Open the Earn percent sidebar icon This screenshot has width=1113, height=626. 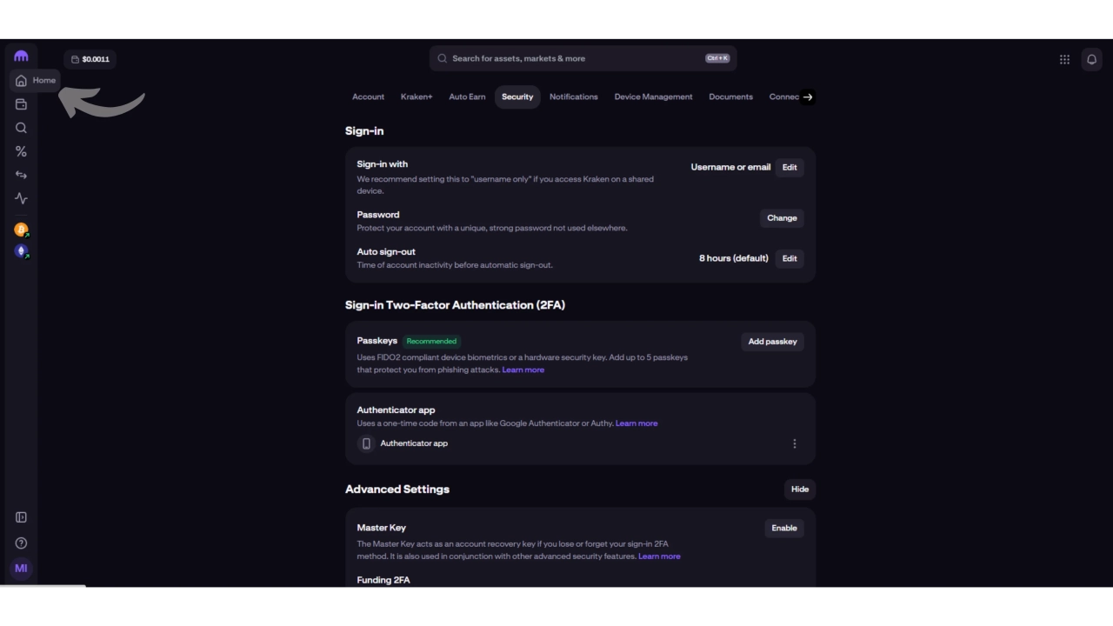click(x=21, y=151)
